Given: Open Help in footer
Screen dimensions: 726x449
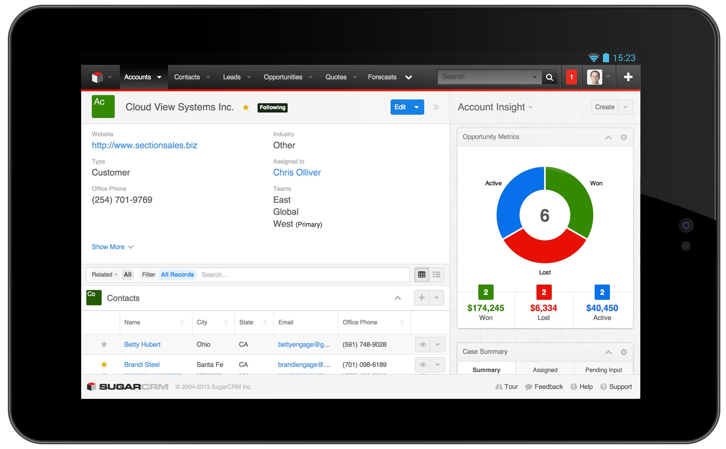Looking at the screenshot, I should 582,387.
